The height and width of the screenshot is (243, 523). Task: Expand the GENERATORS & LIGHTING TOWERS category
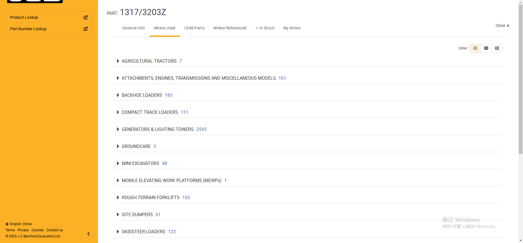pyautogui.click(x=118, y=129)
